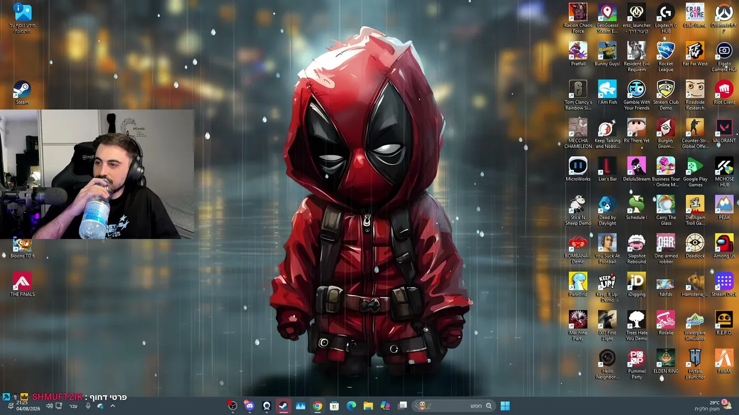This screenshot has height=415, width=739.
Task: Switch to Steam in the taskbar
Action: click(283, 406)
